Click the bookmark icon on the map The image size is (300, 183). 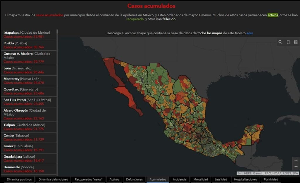[289, 42]
